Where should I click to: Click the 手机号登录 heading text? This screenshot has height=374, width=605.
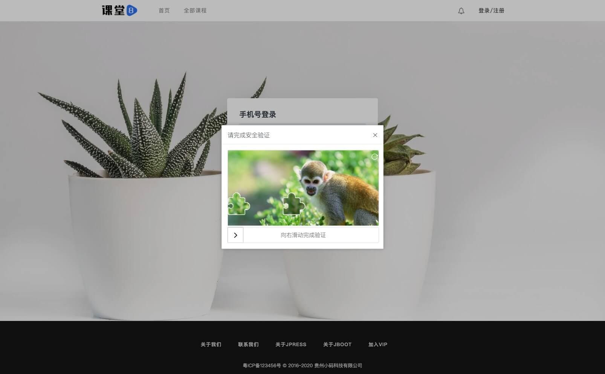coord(258,114)
